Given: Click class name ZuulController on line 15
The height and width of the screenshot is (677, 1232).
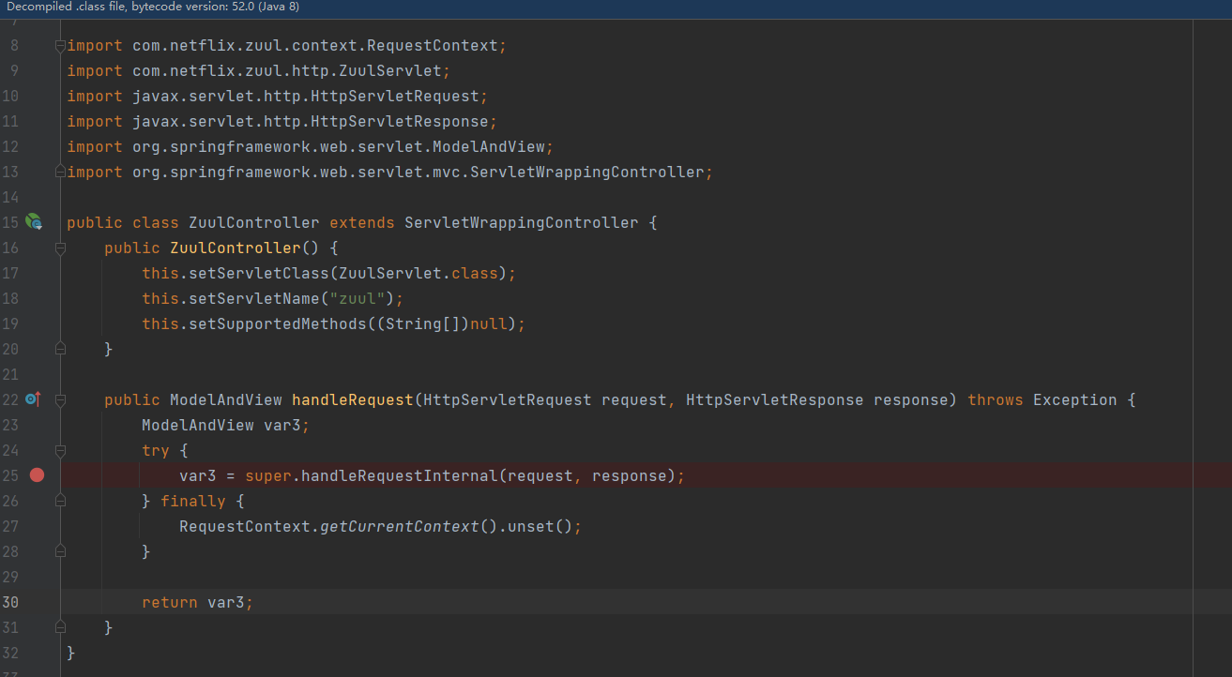Looking at the screenshot, I should click(254, 222).
